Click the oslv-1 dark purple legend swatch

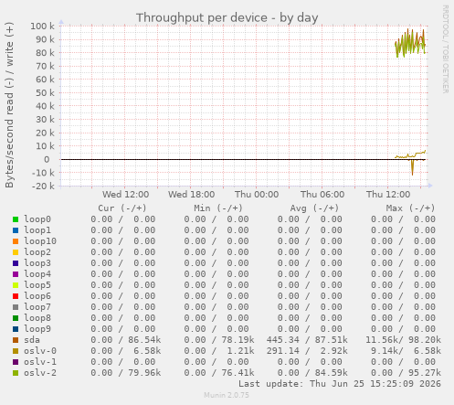click(16, 362)
